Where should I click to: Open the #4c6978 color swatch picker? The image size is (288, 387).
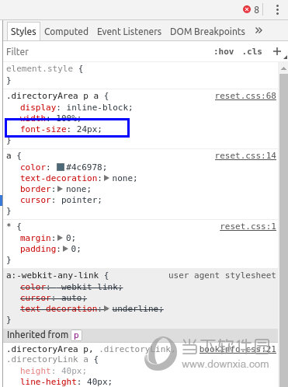61,167
